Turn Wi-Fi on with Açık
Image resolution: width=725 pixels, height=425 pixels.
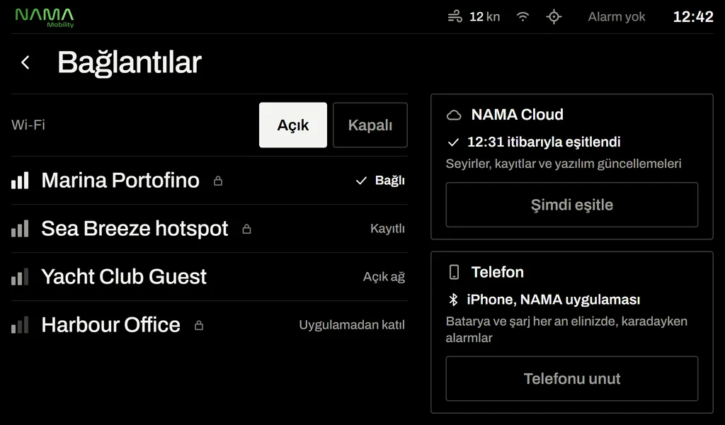[292, 125]
